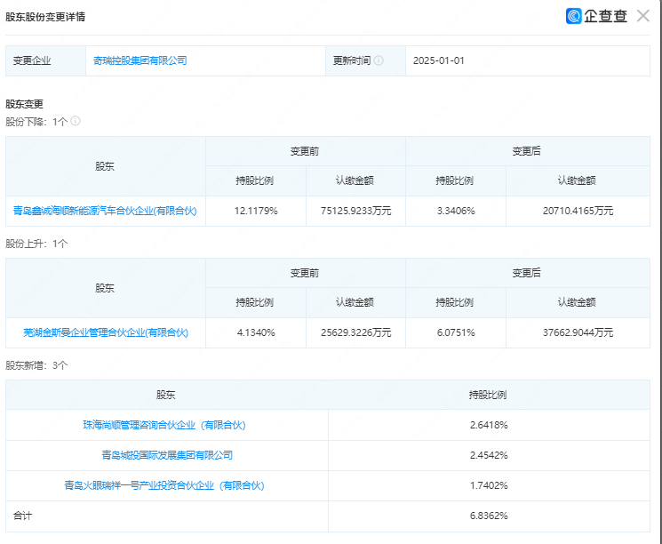Click the 37662.9044万元 post-change amount cell
Viewport: 662px width, 544px height.
point(578,332)
